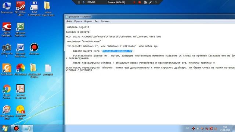Screen dimensions: 235x132
Task: Open the Bandicam recording bar hamburger menu
Action: coord(79,2)
